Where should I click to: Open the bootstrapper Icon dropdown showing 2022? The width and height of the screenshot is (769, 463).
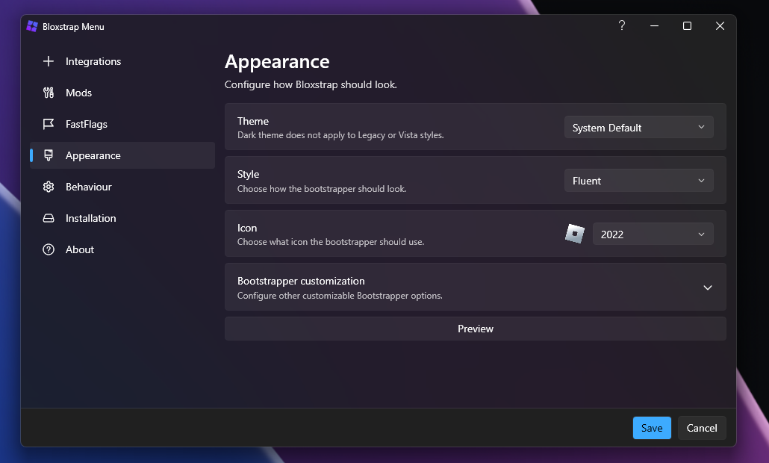(x=653, y=234)
